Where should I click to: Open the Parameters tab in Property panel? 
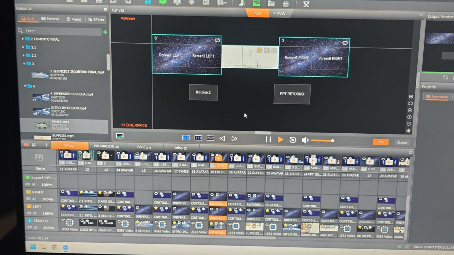pos(437,97)
